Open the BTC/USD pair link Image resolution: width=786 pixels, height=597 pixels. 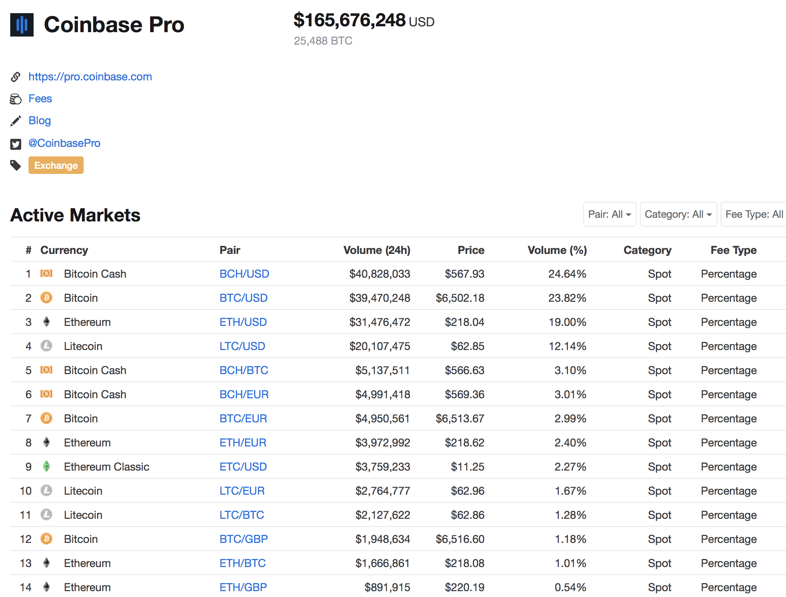tap(244, 298)
